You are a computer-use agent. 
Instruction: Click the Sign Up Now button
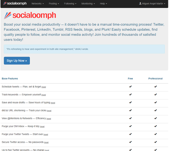pos(17,61)
